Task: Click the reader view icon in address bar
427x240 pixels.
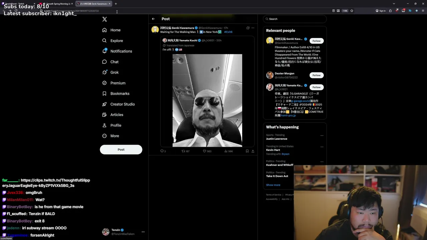Action: (x=334, y=11)
